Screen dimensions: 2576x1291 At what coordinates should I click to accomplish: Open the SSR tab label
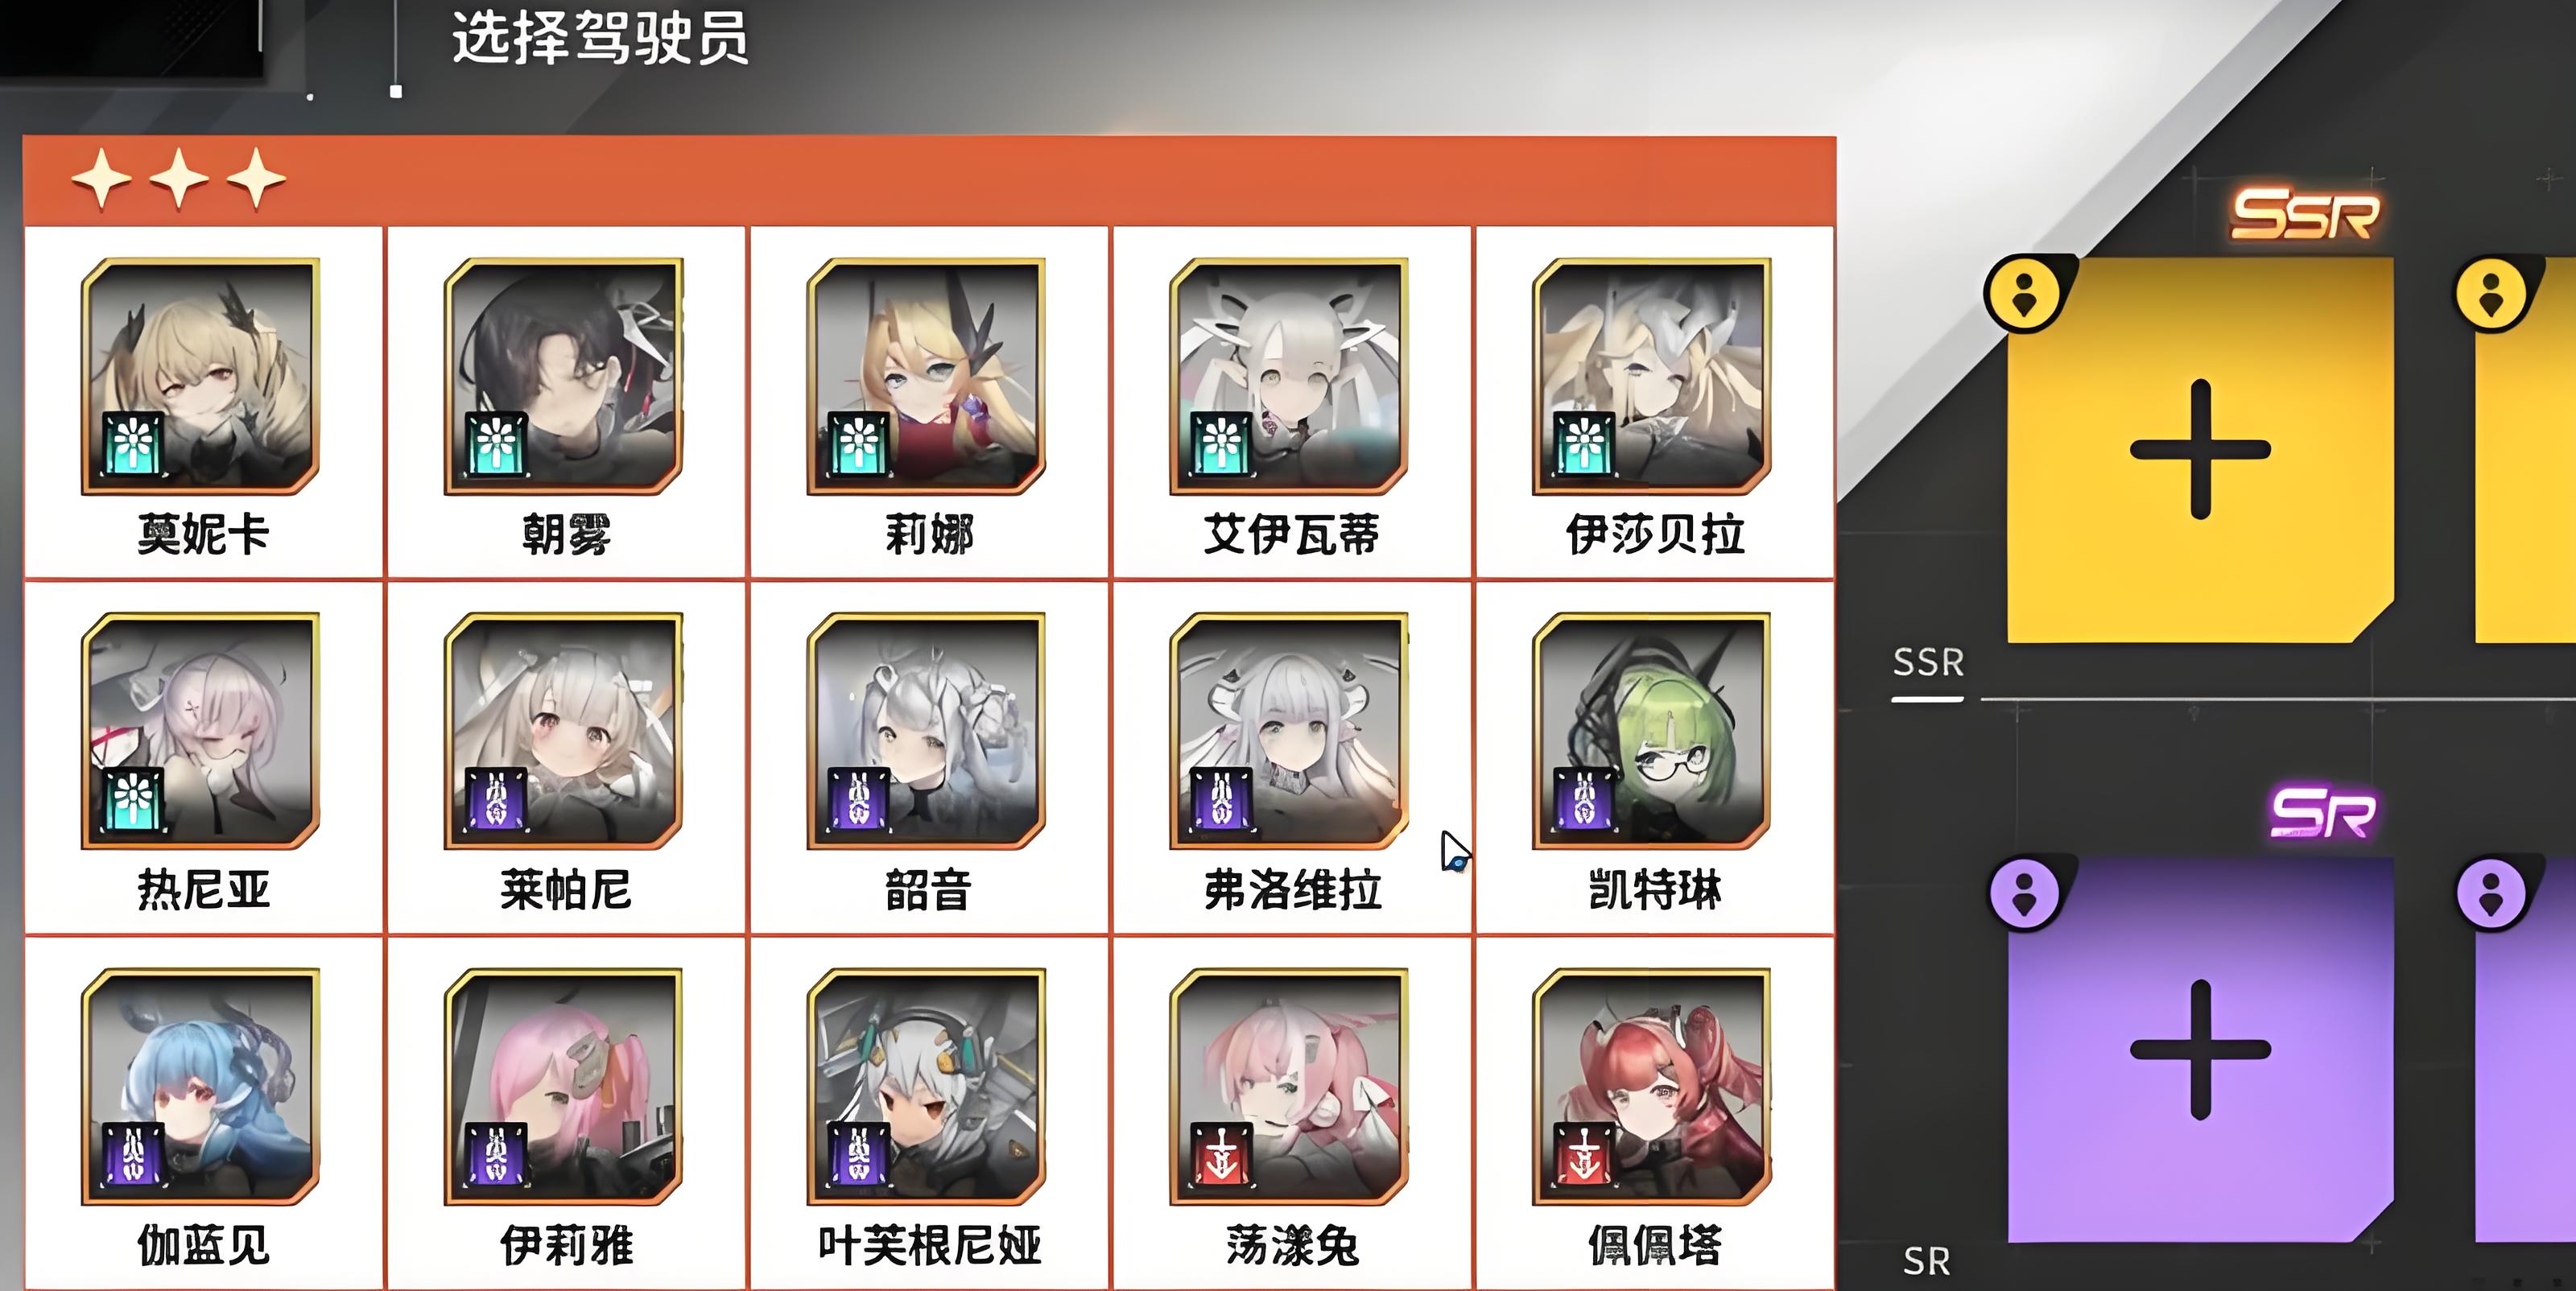point(1928,662)
